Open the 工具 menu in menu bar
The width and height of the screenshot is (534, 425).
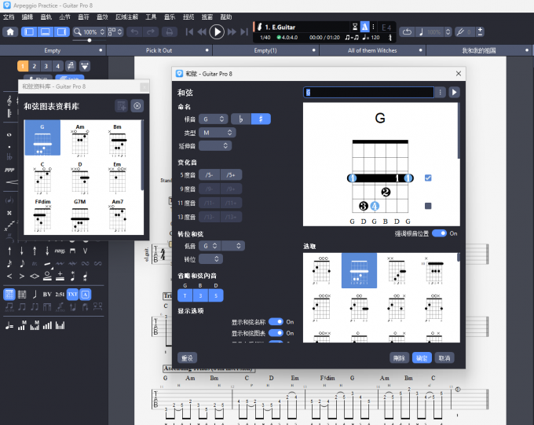[151, 16]
